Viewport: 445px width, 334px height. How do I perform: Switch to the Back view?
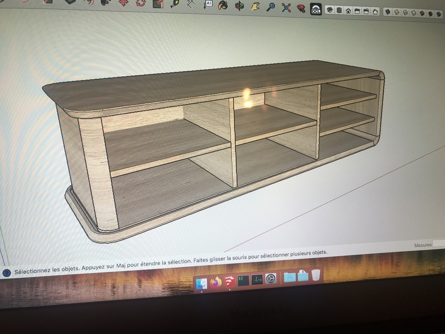(366, 11)
